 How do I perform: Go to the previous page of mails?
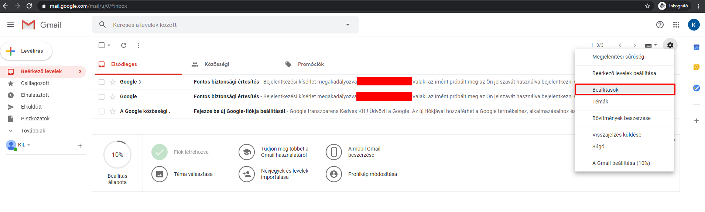[x=620, y=45]
